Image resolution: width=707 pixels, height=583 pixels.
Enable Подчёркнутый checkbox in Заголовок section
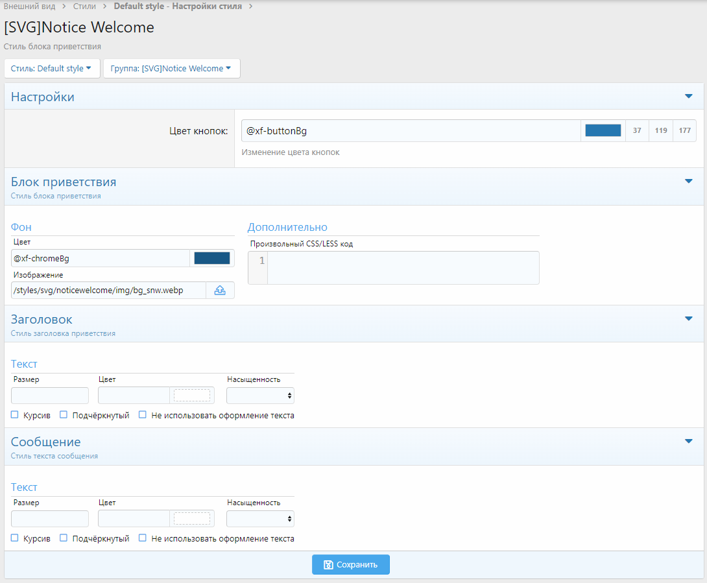pyautogui.click(x=64, y=415)
